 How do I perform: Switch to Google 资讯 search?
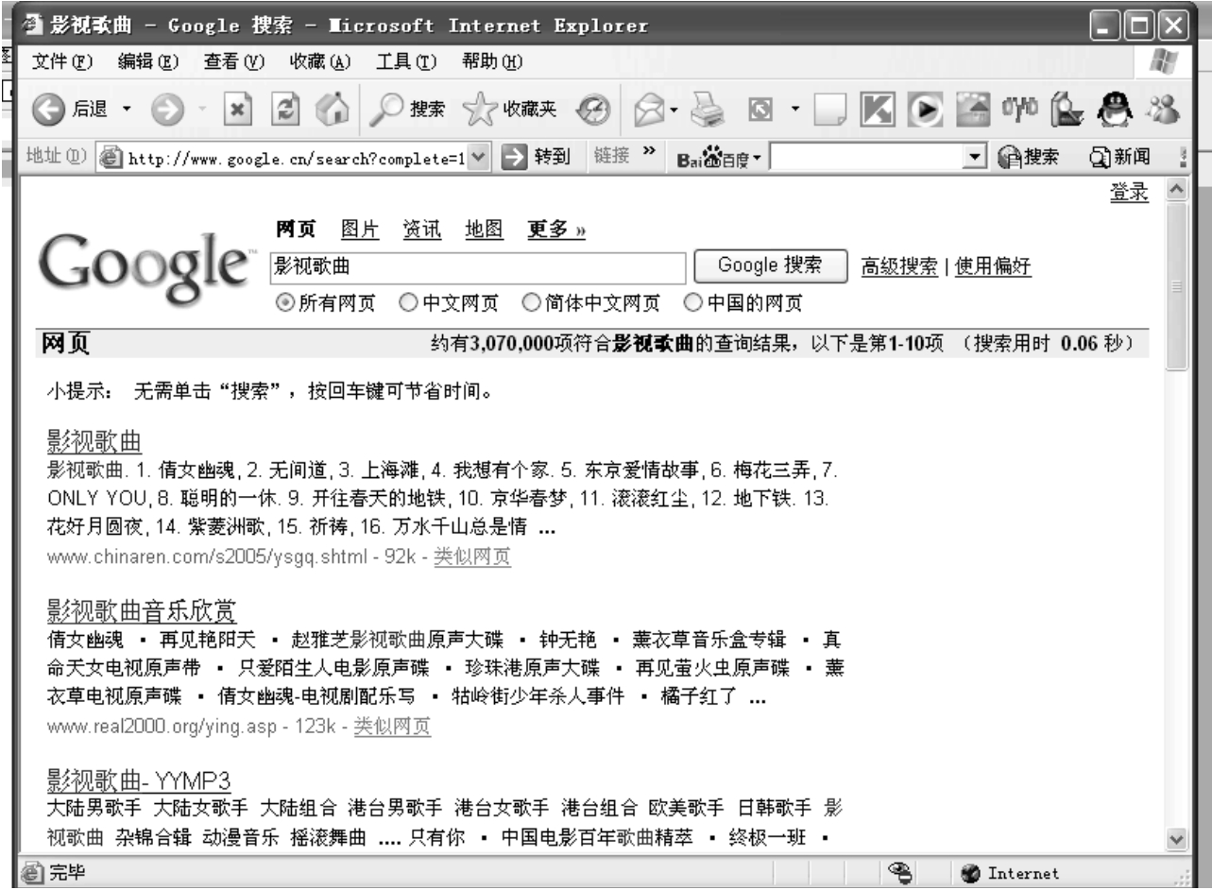coord(421,231)
